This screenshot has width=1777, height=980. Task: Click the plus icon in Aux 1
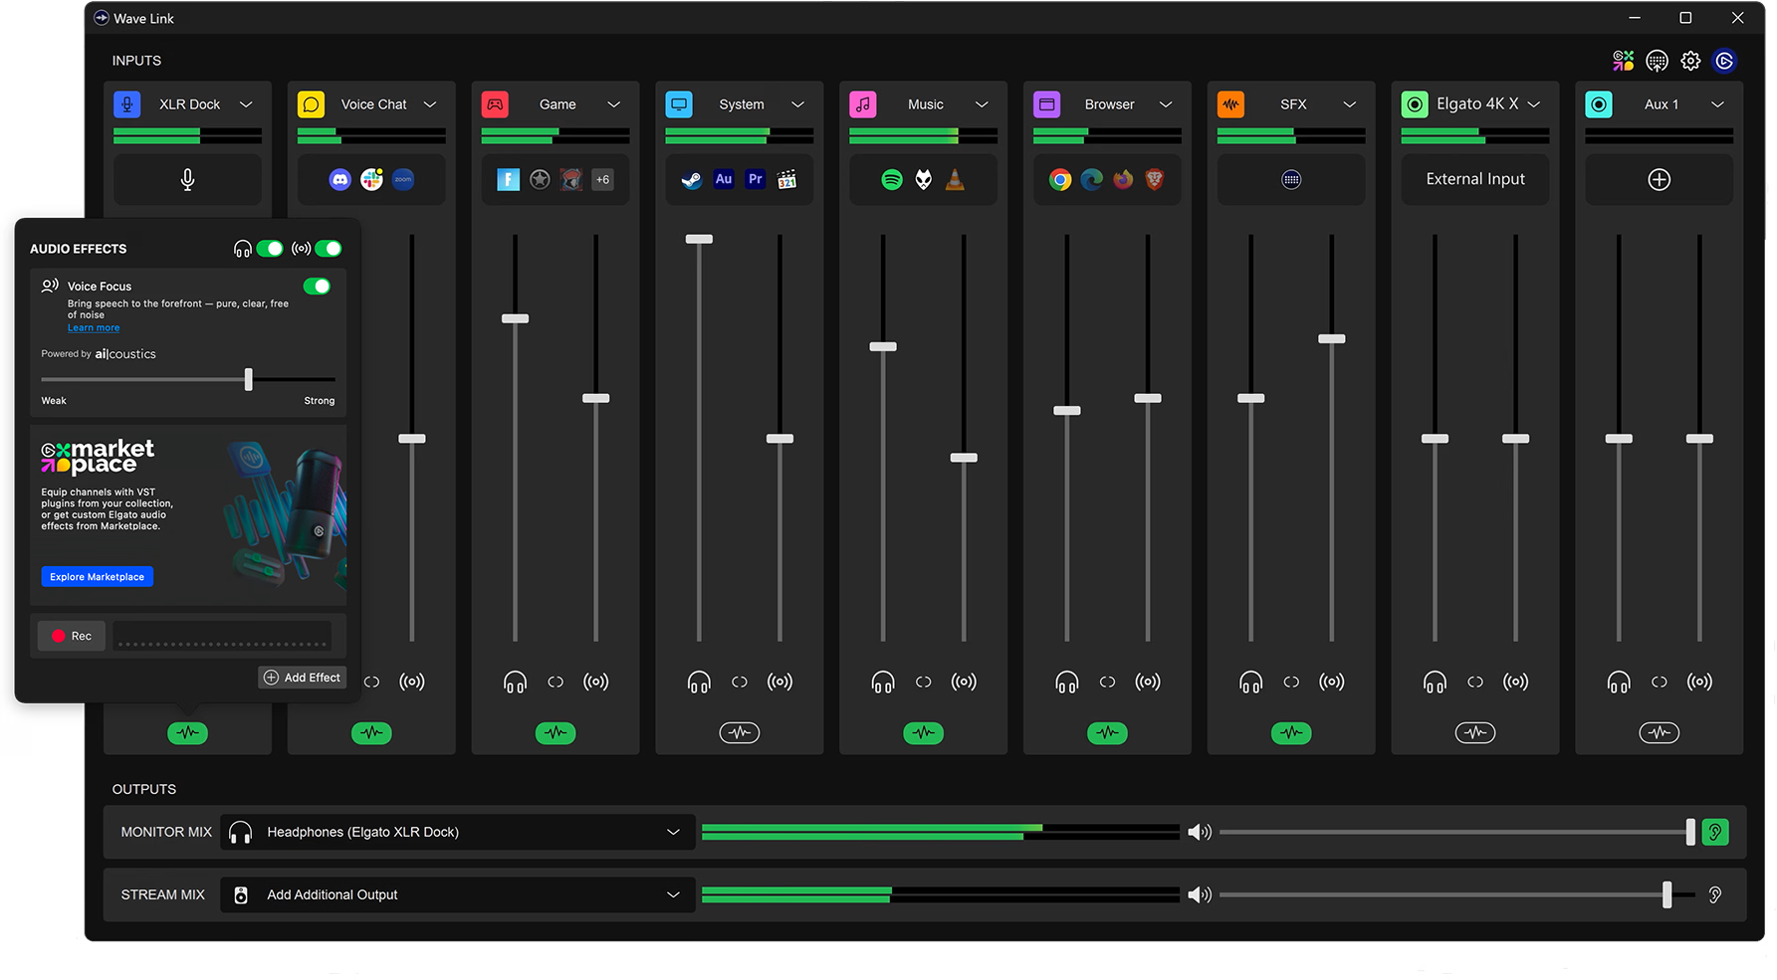[1659, 180]
